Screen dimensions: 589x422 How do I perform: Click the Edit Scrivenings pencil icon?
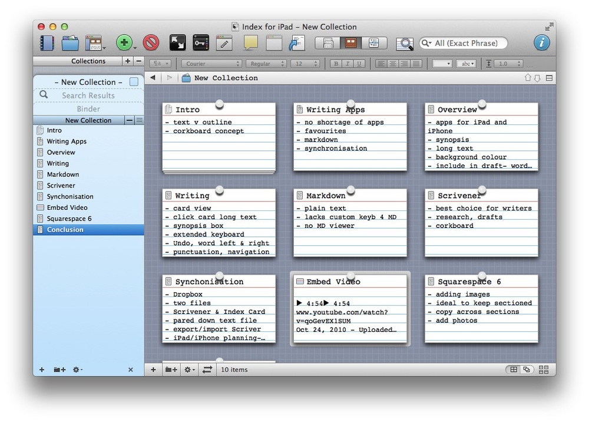click(224, 43)
